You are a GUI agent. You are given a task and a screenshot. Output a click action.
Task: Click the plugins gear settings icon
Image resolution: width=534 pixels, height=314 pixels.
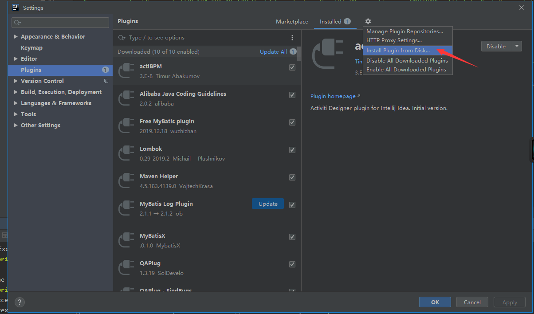(368, 21)
